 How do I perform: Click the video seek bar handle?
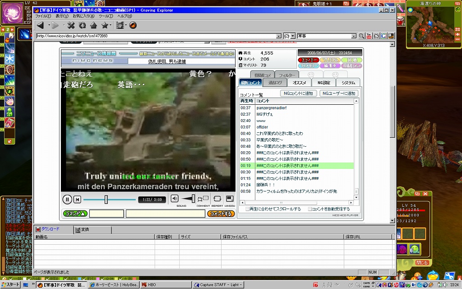click(x=106, y=200)
